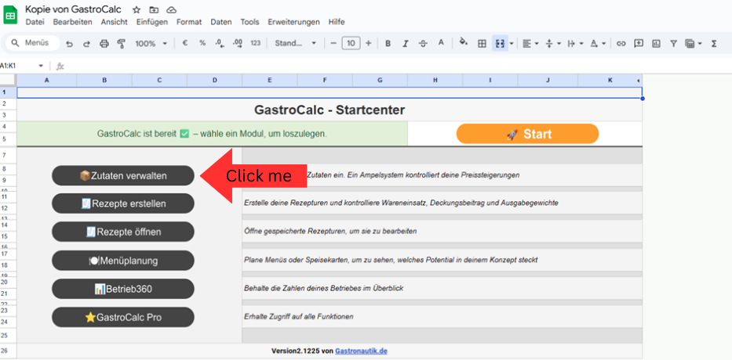Open the 123 number formats menu
This screenshot has width=732, height=360.
click(x=255, y=43)
